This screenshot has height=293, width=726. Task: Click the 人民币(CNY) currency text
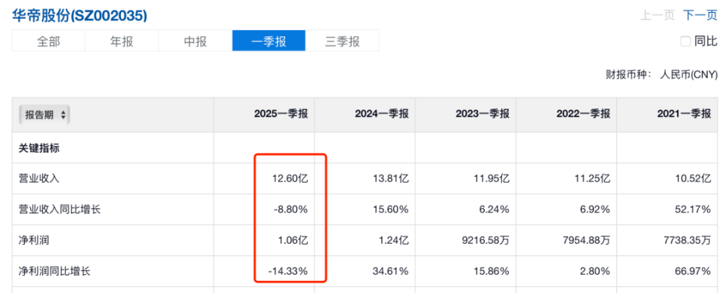(x=689, y=75)
